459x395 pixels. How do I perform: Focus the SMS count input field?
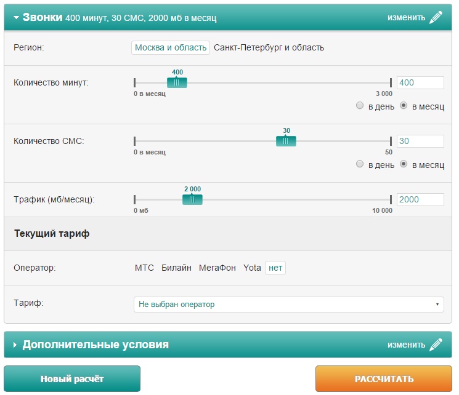tap(420, 141)
